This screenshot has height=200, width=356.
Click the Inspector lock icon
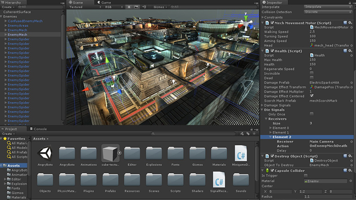tap(350, 2)
